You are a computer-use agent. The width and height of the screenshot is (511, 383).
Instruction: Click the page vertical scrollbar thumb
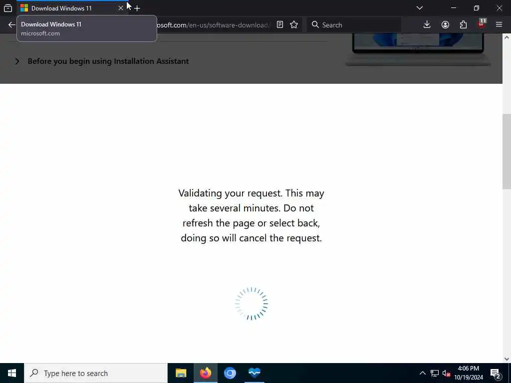pos(507,152)
